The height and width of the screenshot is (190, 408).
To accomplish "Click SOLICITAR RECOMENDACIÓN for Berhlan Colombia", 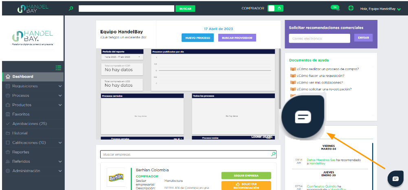I will pyautogui.click(x=246, y=186).
